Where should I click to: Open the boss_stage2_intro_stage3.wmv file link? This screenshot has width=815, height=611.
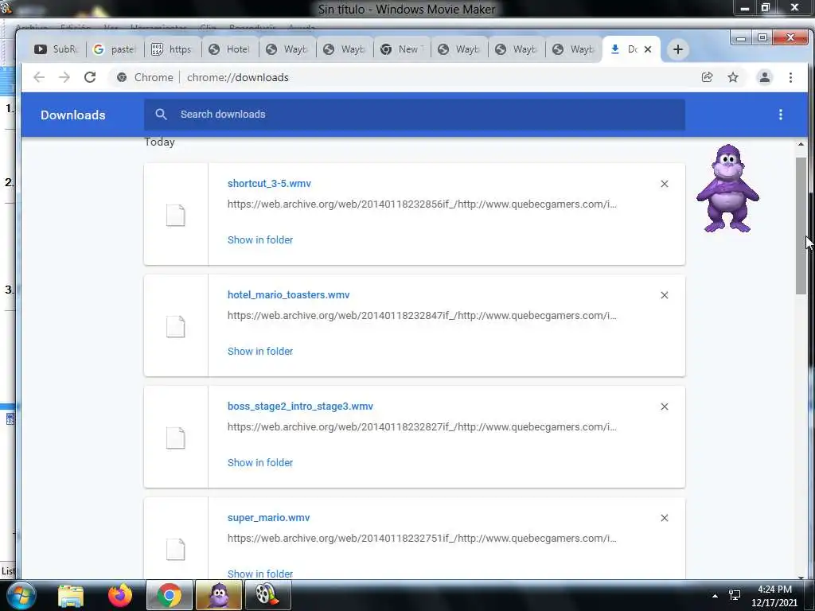(x=300, y=407)
